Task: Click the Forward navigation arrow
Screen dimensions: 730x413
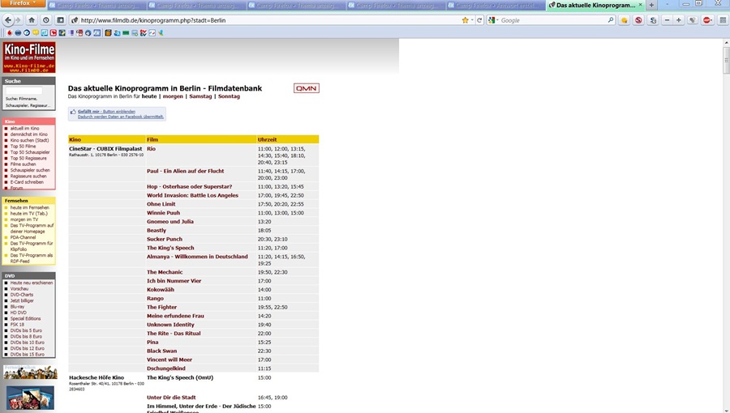Action: [18, 20]
